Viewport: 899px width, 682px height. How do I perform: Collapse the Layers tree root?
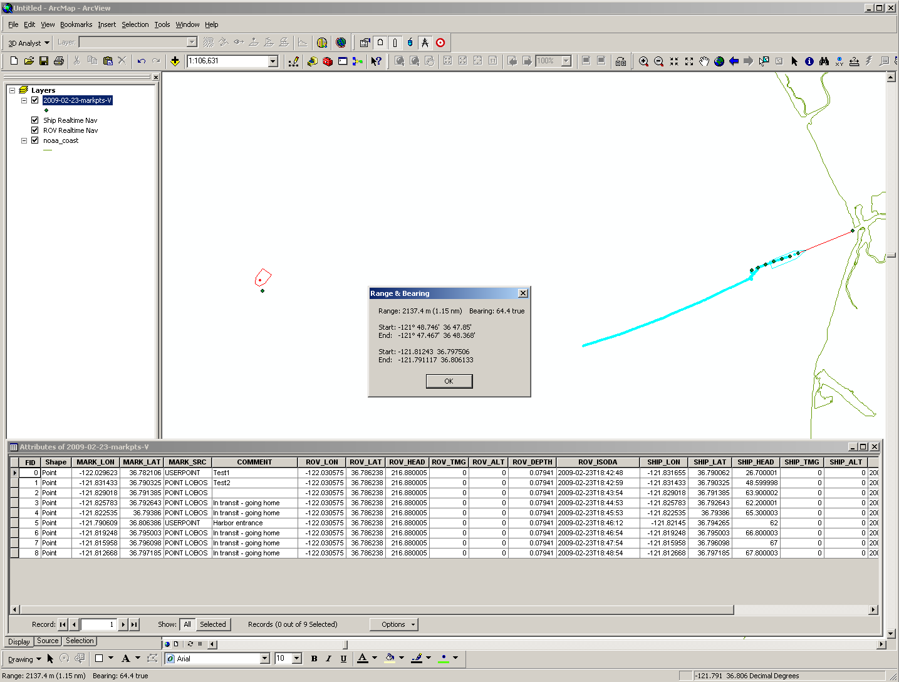(12, 90)
